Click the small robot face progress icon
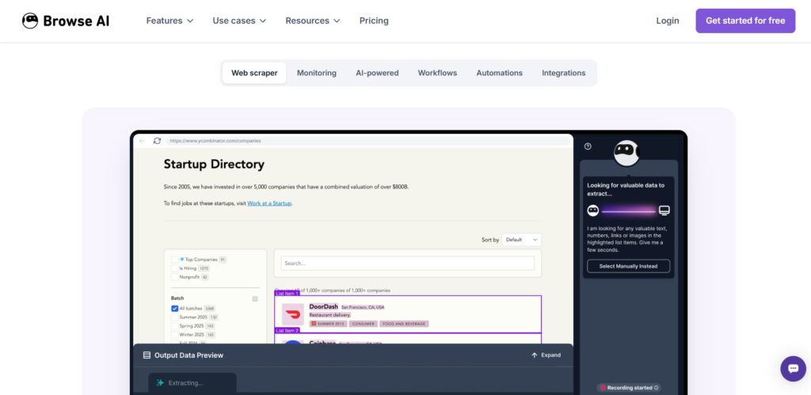This screenshot has width=811, height=395. pos(593,211)
